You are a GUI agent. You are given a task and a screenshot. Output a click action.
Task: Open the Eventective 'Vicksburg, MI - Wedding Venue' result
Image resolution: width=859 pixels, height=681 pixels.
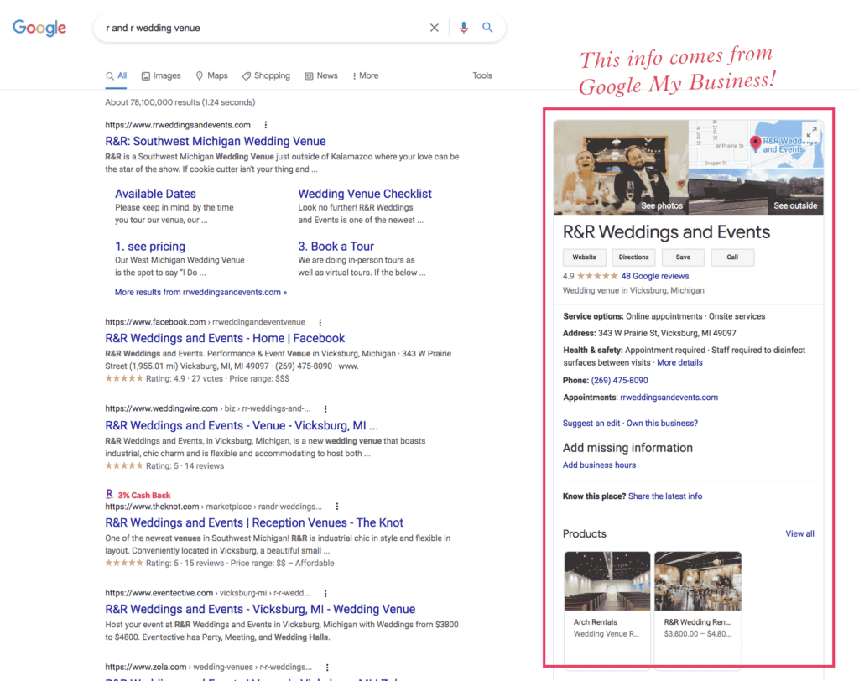(260, 609)
